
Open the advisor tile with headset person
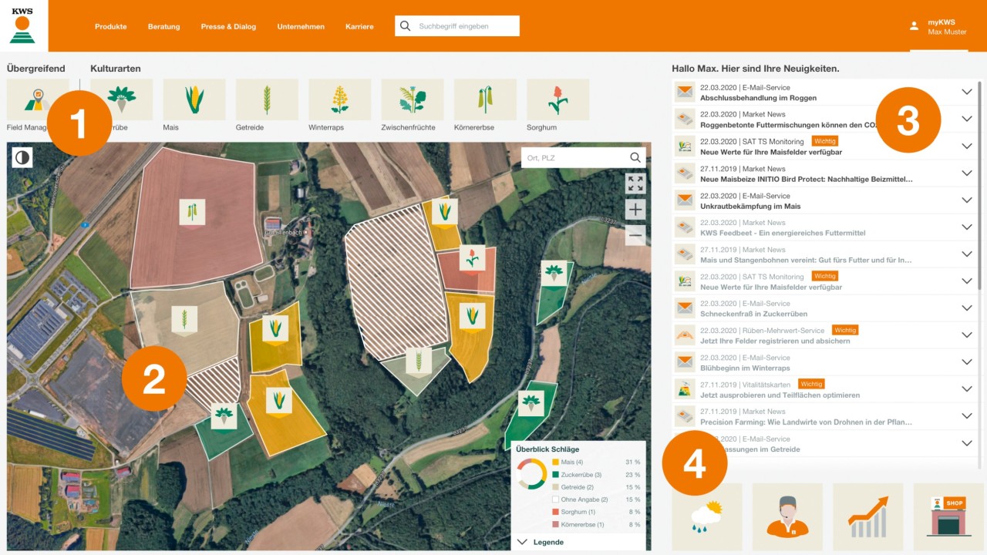pos(787,516)
